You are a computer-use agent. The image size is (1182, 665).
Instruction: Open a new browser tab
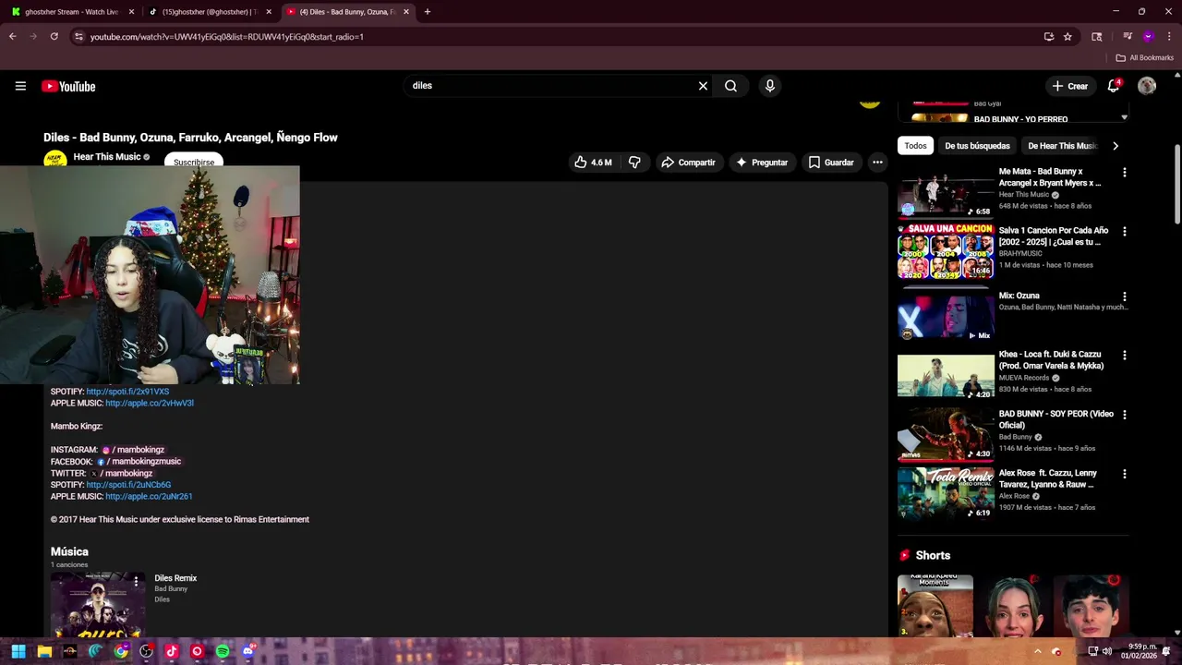[428, 12]
